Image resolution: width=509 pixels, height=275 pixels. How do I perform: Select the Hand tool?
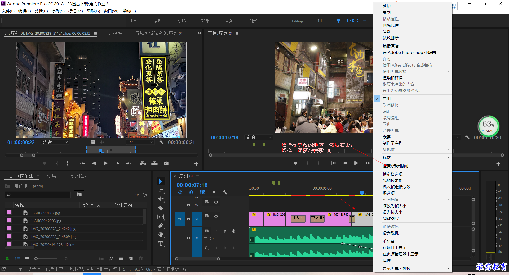161,235
